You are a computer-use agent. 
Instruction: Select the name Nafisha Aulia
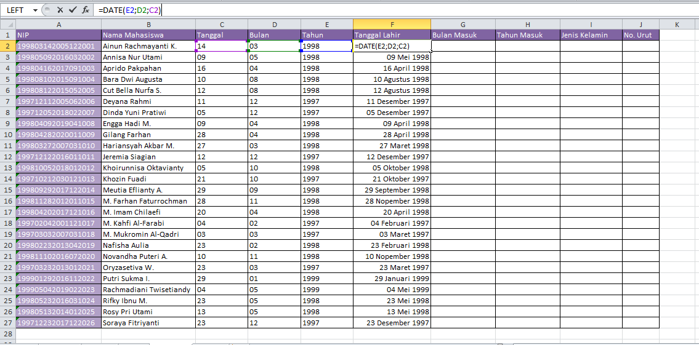[x=148, y=245]
